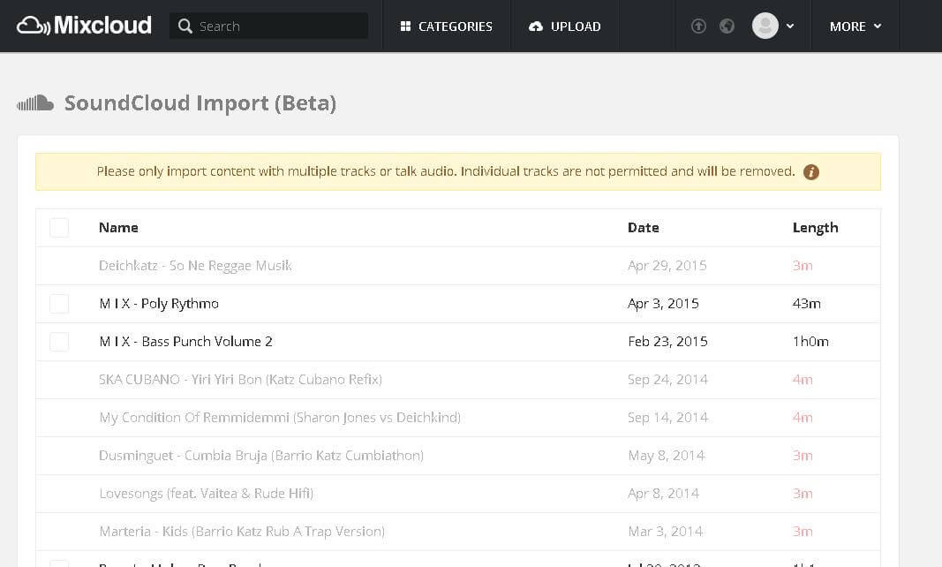
Task: Toggle the select-all checkbox in table header
Action: pos(59,228)
